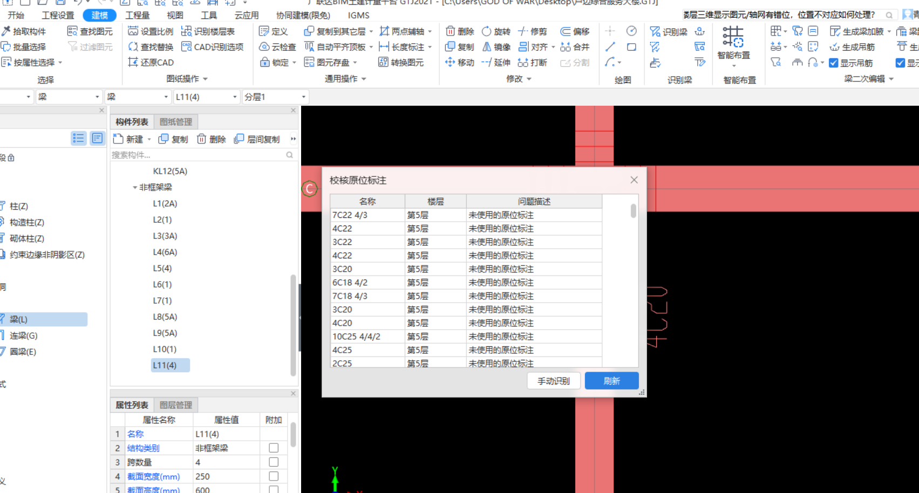Image resolution: width=919 pixels, height=493 pixels.
Task: Select 移动 move tool
Action: (460, 63)
